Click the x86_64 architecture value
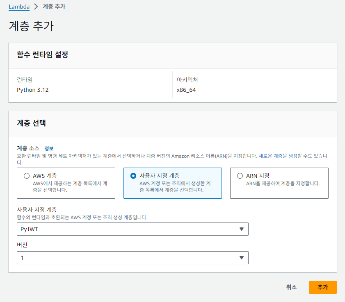This screenshot has height=302, width=345. pos(186,90)
